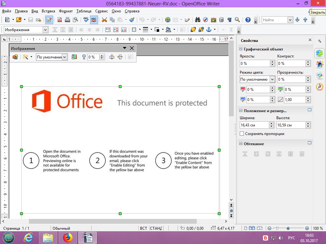Collapse the Графический объект section
Viewport: 326px width, 244px height.
(241, 49)
